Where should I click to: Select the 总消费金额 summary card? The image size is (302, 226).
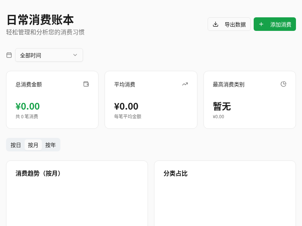(x=52, y=99)
